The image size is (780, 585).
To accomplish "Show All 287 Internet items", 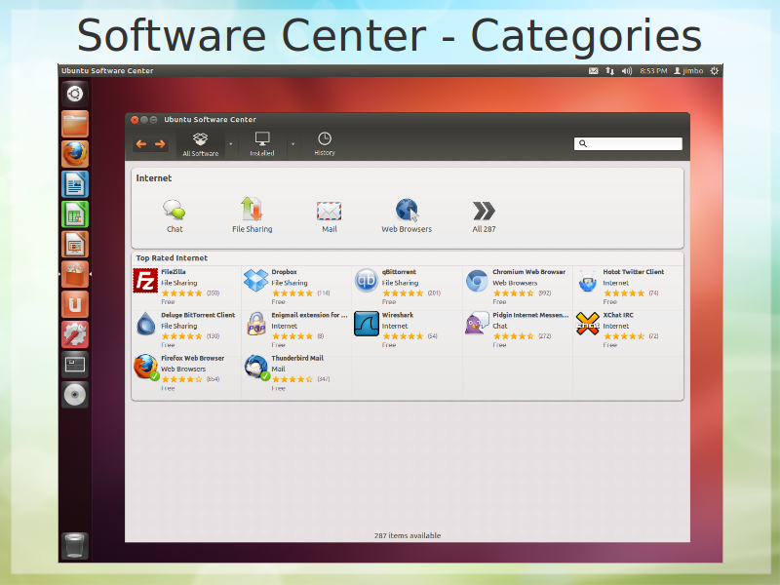I will (x=484, y=211).
